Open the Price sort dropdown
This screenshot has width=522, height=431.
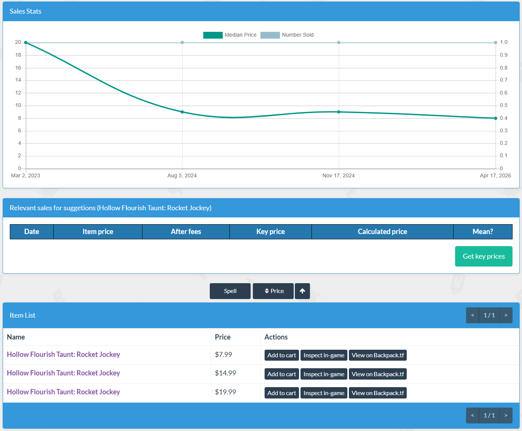tap(273, 291)
